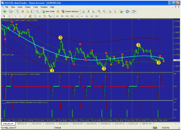Open the View menu
Screen dimensions: 181x130
pos(13,7)
